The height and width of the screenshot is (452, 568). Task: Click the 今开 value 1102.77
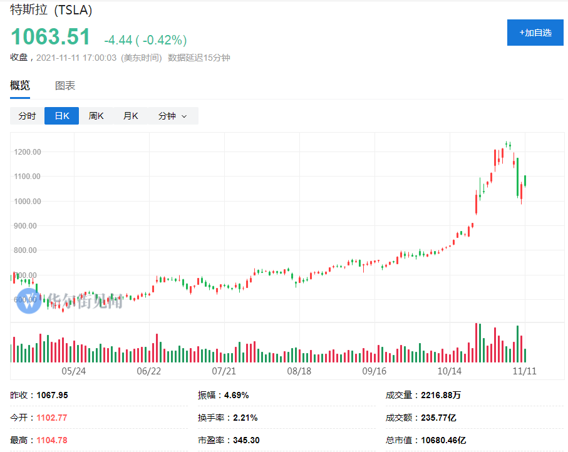pos(52,418)
